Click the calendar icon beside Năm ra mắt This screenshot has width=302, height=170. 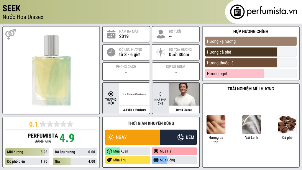point(111,34)
